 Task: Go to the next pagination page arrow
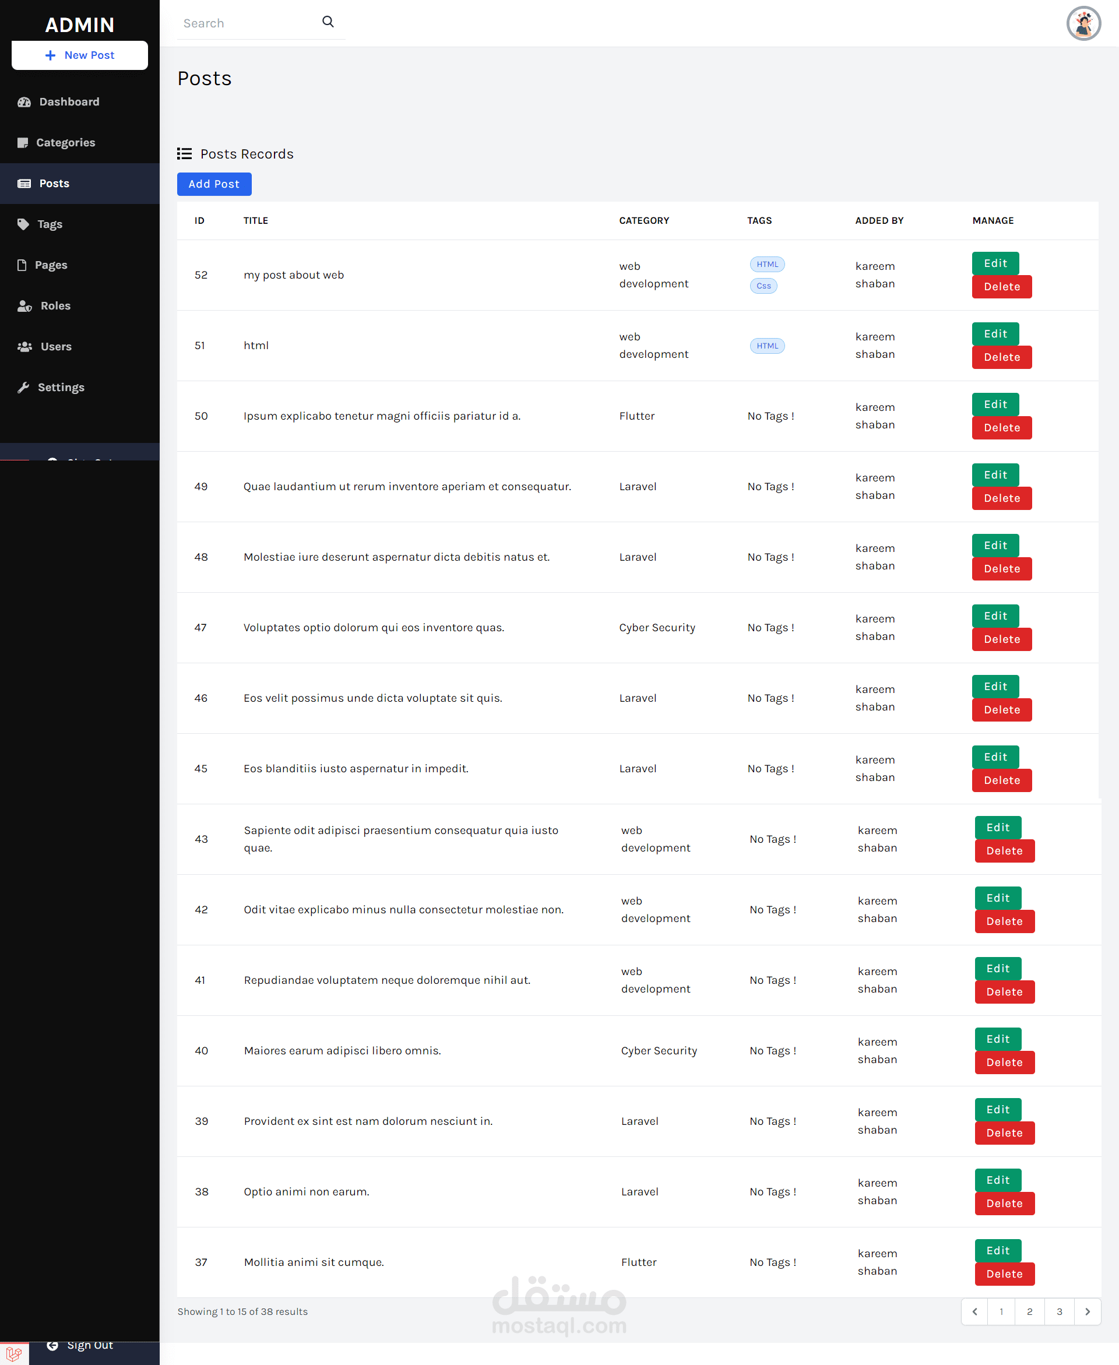pyautogui.click(x=1088, y=1311)
